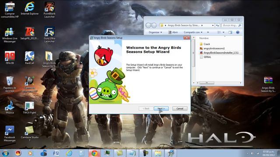The width and height of the screenshot is (280, 157).
Task: Click the Explorer forward navigation button
Action: (x=154, y=25)
